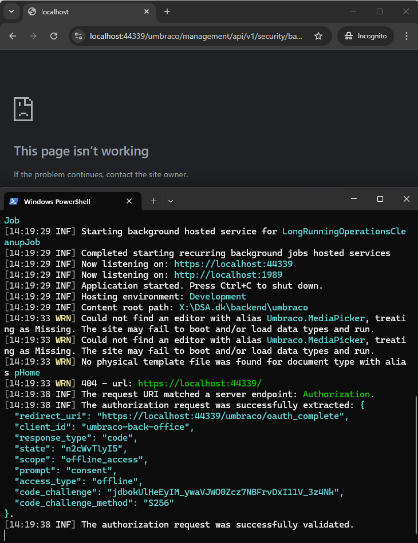Click the http://localhost:1989 listening URL
The image size is (418, 543).
point(228,275)
